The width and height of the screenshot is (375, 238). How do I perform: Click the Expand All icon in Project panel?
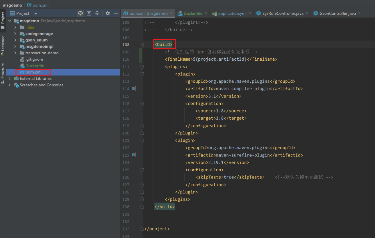coord(89,13)
